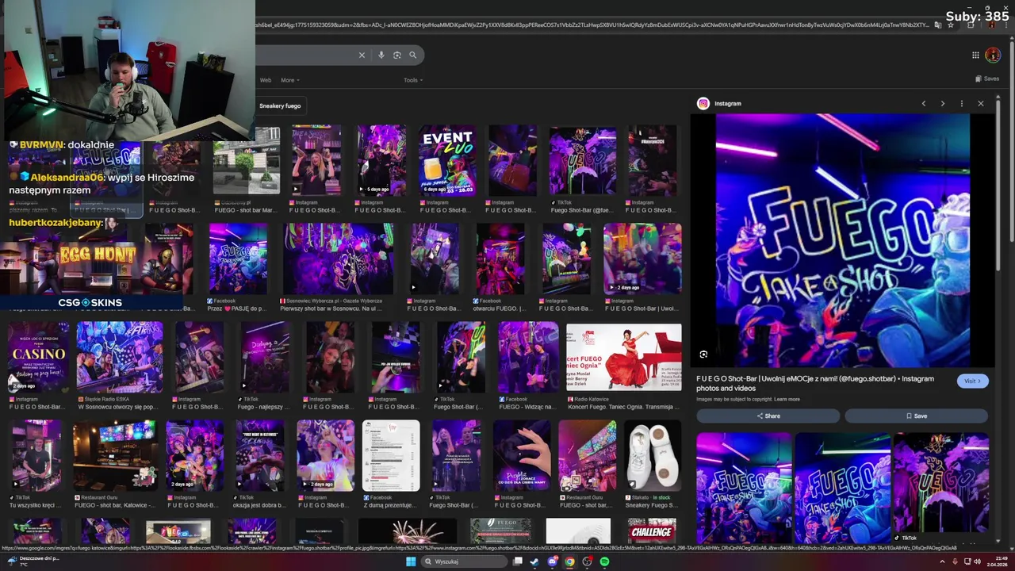
Task: Open Steam from the taskbar
Action: pos(534,561)
